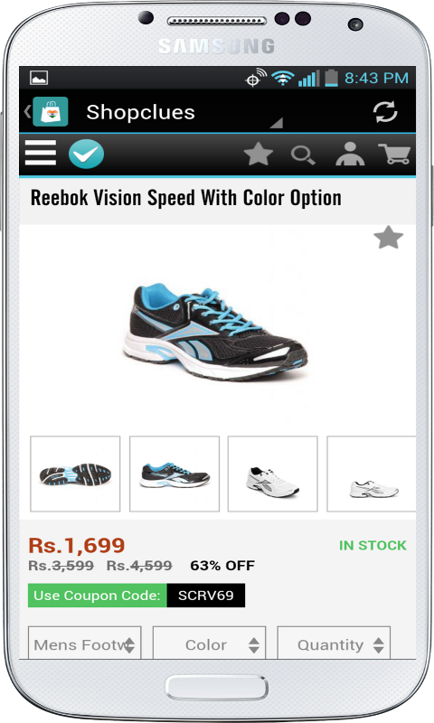Open the user account icon
The width and height of the screenshot is (434, 723).
pos(350,154)
